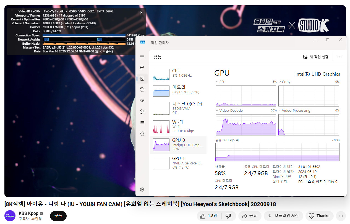
Task: Select 메모리 (memory) in performance list
Action: click(x=178, y=91)
